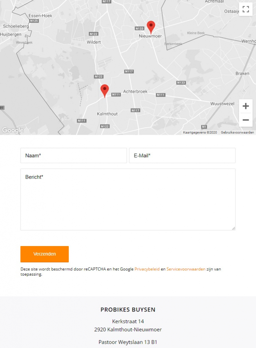This screenshot has height=348, width=256.
Task: Click the Wuustwezel label on map
Action: click(x=222, y=104)
